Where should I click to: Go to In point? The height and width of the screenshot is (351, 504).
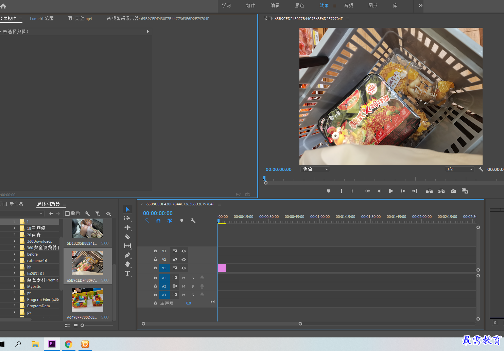click(367, 191)
